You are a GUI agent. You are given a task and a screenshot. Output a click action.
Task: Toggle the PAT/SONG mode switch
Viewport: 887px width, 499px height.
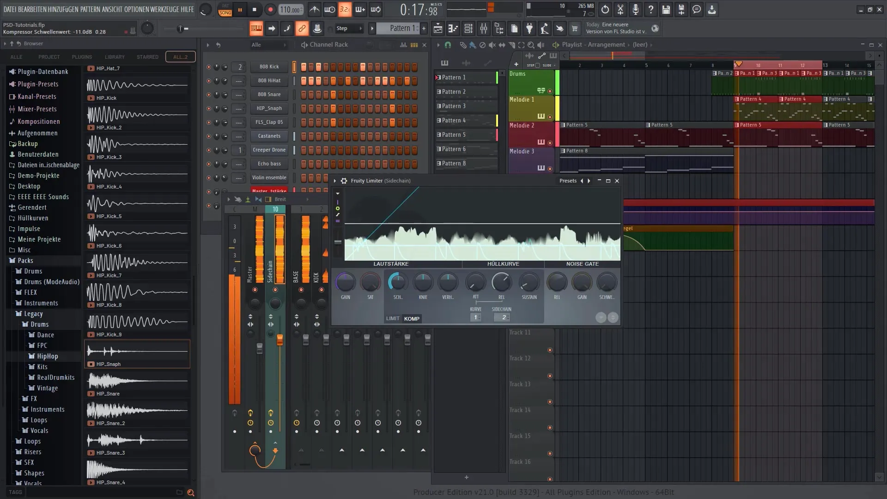click(225, 10)
